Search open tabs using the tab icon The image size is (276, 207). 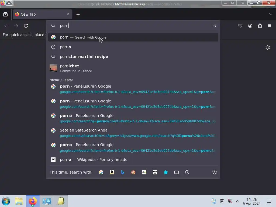[x=176, y=172]
